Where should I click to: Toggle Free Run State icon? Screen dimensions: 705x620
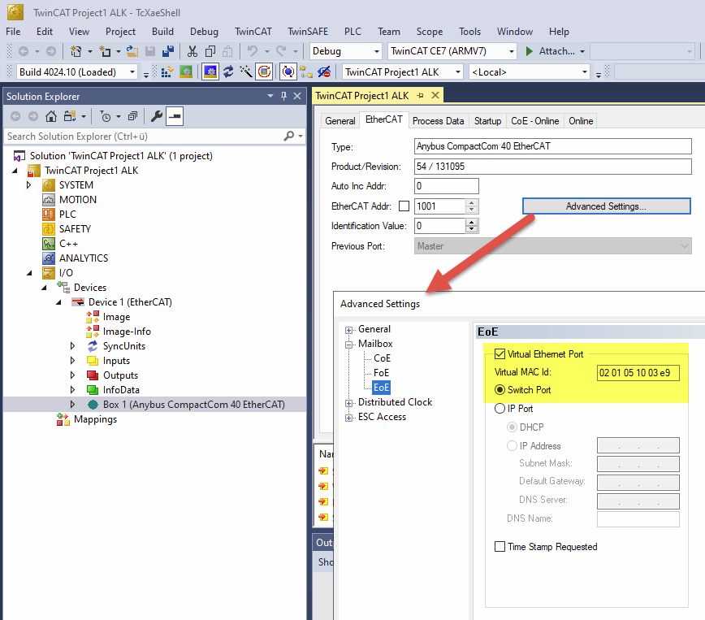[x=265, y=72]
